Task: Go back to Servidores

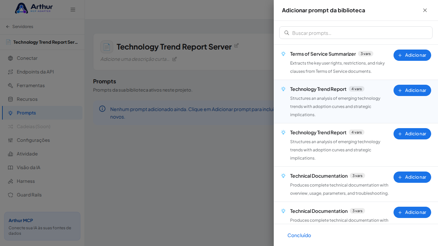Action: (20, 27)
